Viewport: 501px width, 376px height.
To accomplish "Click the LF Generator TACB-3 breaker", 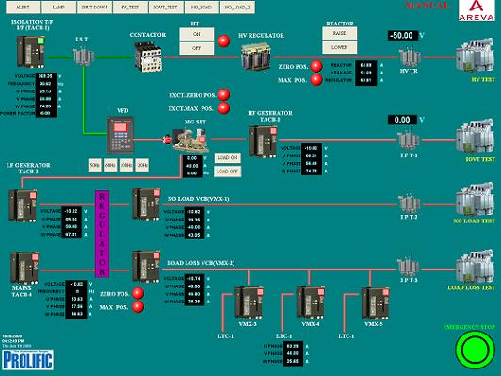I will pyautogui.click(x=23, y=205).
